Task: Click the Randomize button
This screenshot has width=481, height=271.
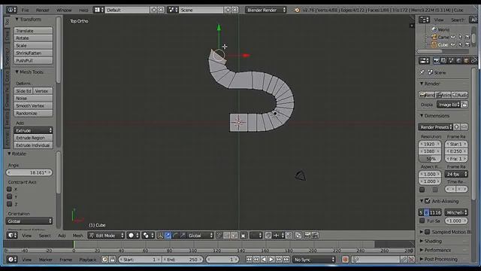Action: coord(33,114)
